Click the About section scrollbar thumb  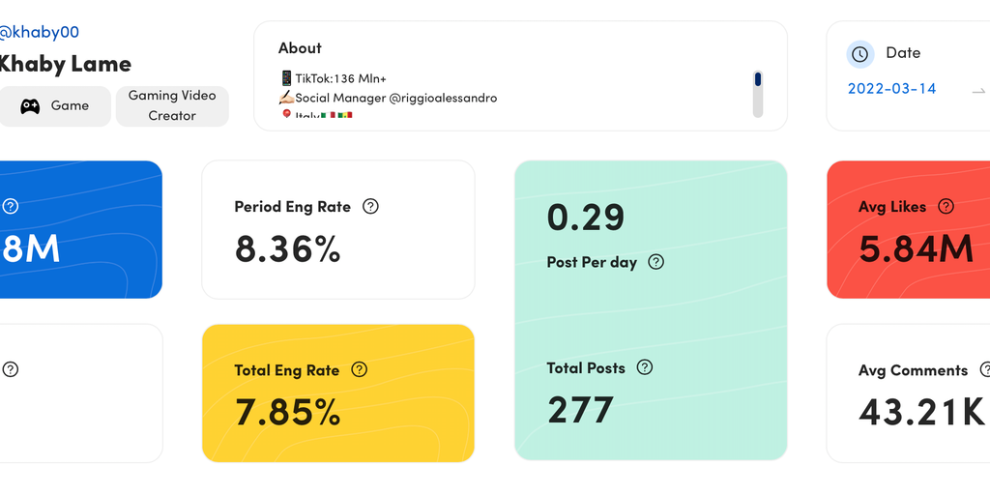[758, 79]
